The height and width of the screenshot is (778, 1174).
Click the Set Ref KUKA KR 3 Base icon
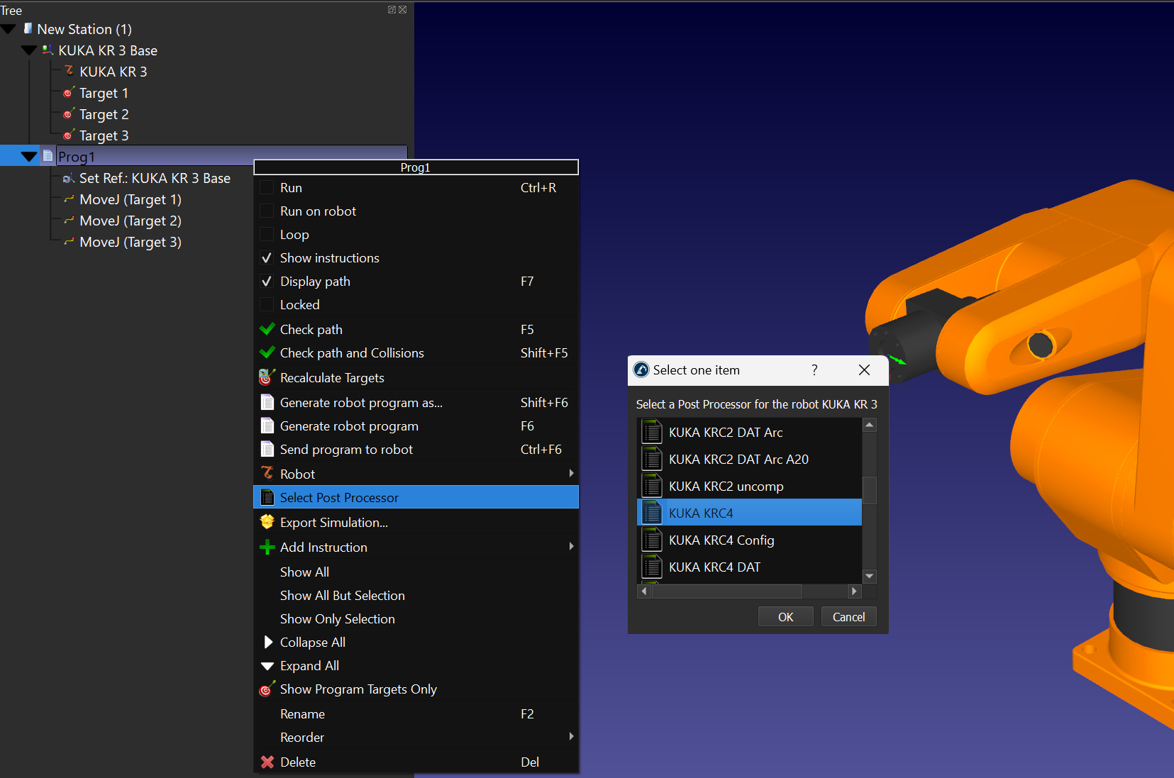pos(68,178)
